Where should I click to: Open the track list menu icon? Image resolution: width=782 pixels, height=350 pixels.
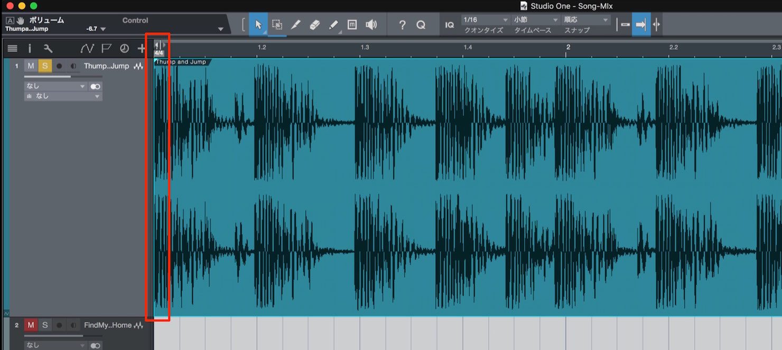[x=12, y=49]
